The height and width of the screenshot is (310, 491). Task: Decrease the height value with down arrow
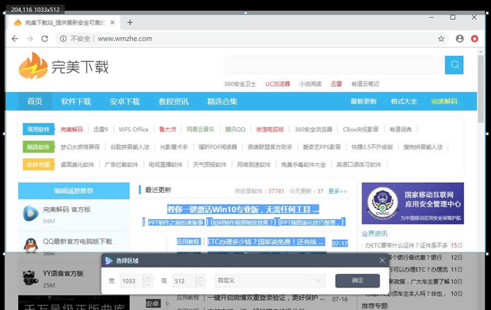click(x=200, y=284)
